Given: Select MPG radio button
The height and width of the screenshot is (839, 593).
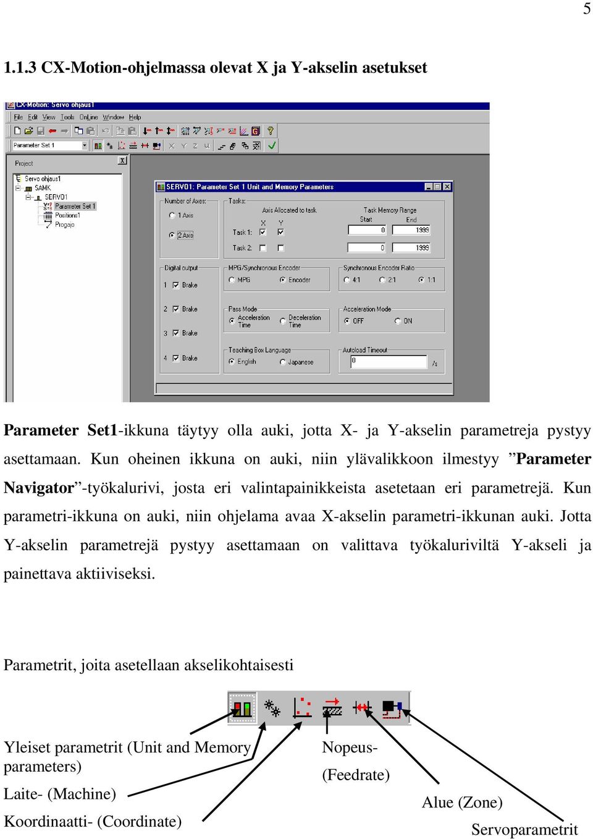Looking at the screenshot, I should 232,279.
